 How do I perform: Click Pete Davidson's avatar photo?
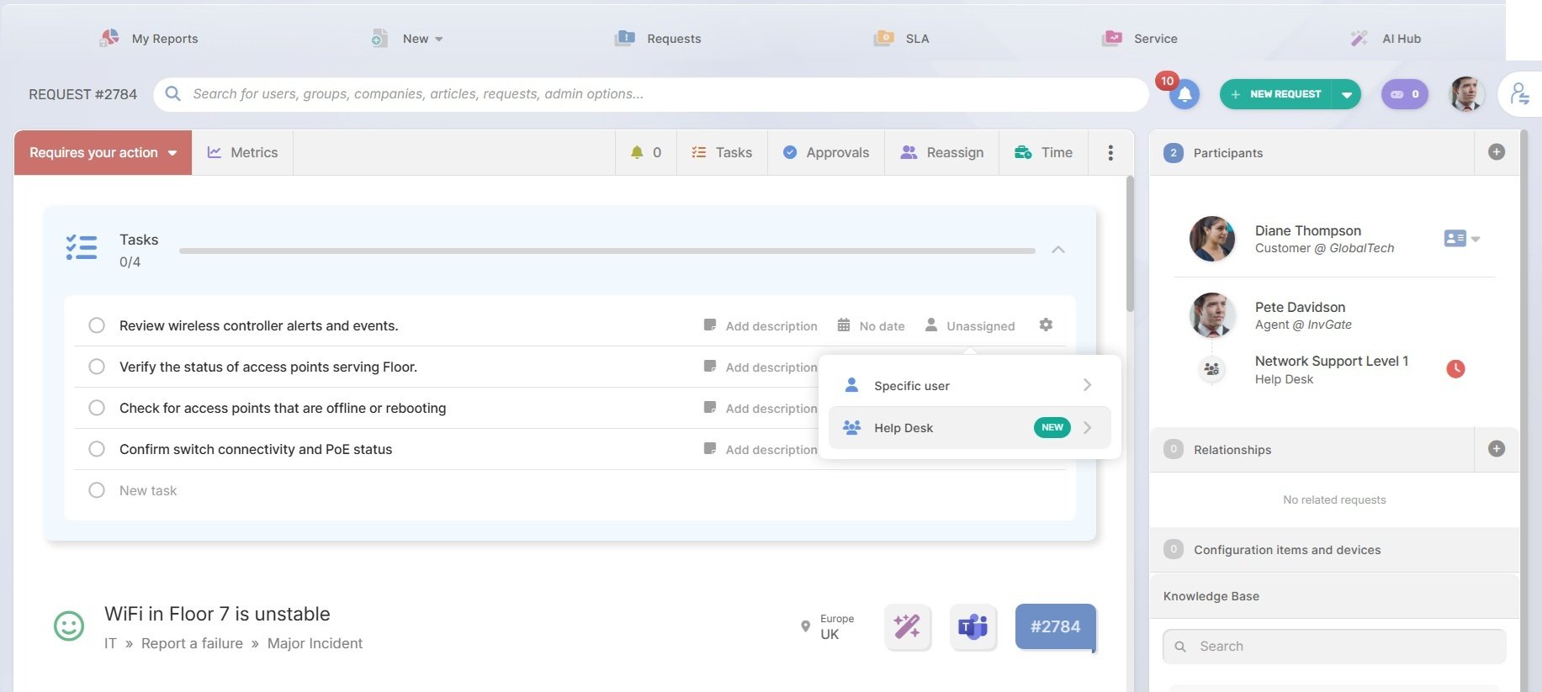[1211, 315]
